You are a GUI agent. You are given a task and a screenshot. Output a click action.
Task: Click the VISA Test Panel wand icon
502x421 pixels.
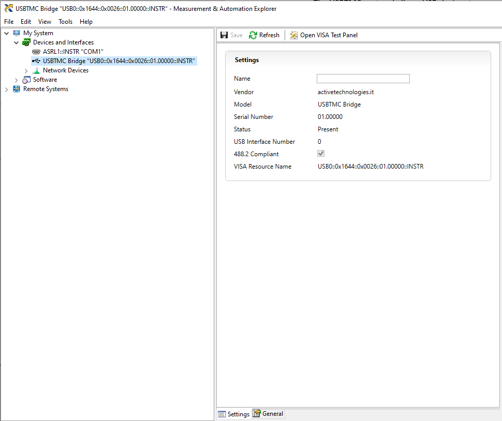(293, 35)
